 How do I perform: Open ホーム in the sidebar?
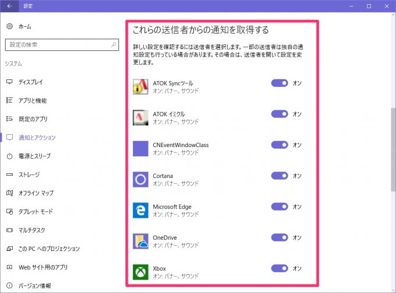pyautogui.click(x=24, y=26)
